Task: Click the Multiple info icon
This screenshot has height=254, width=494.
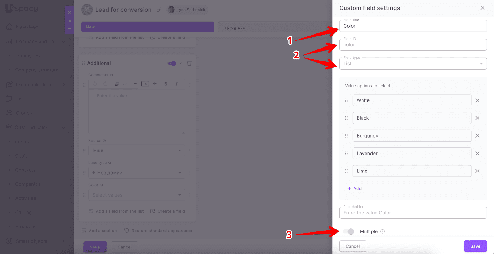Action: (383, 231)
